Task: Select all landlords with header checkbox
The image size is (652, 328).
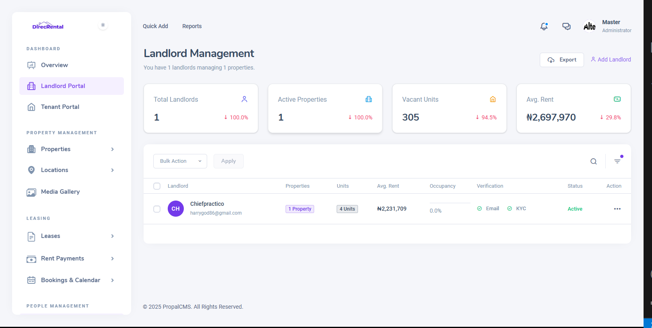Action: (x=157, y=186)
